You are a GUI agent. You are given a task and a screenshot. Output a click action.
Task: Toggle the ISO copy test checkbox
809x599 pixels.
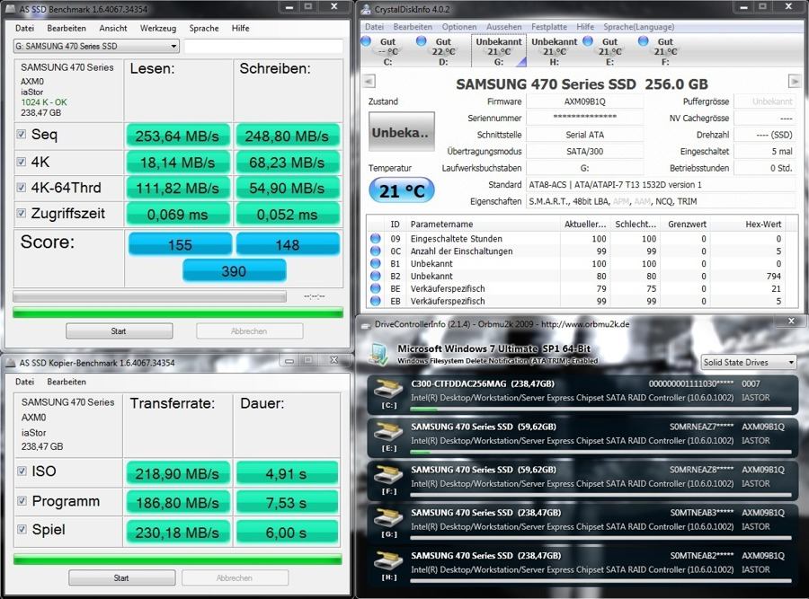click(22, 471)
